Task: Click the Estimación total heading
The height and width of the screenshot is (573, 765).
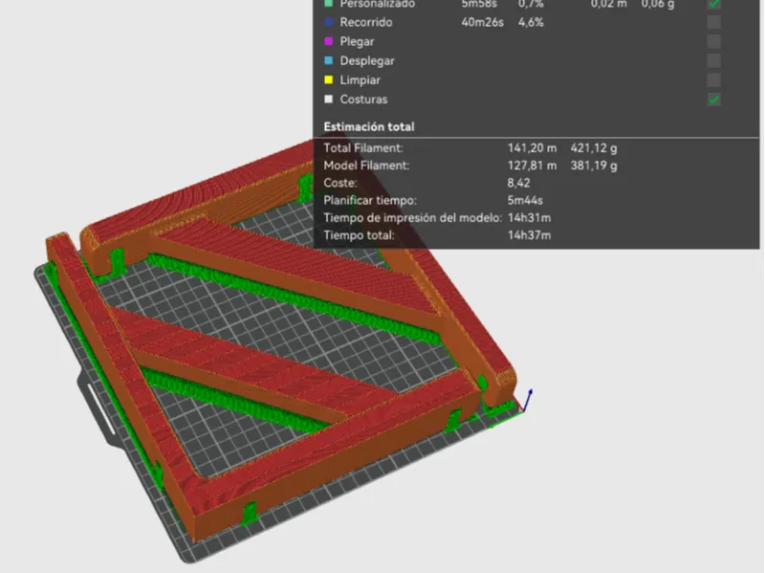Action: [x=369, y=127]
